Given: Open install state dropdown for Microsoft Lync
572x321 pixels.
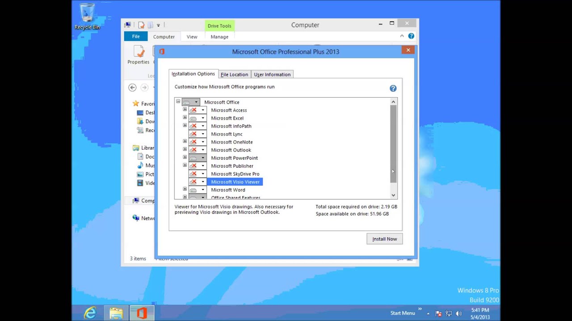Looking at the screenshot, I should [198, 134].
